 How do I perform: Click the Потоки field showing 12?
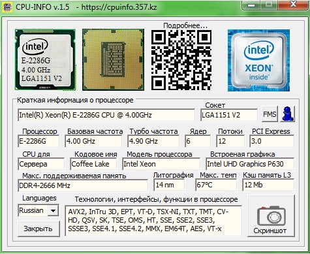(230, 142)
